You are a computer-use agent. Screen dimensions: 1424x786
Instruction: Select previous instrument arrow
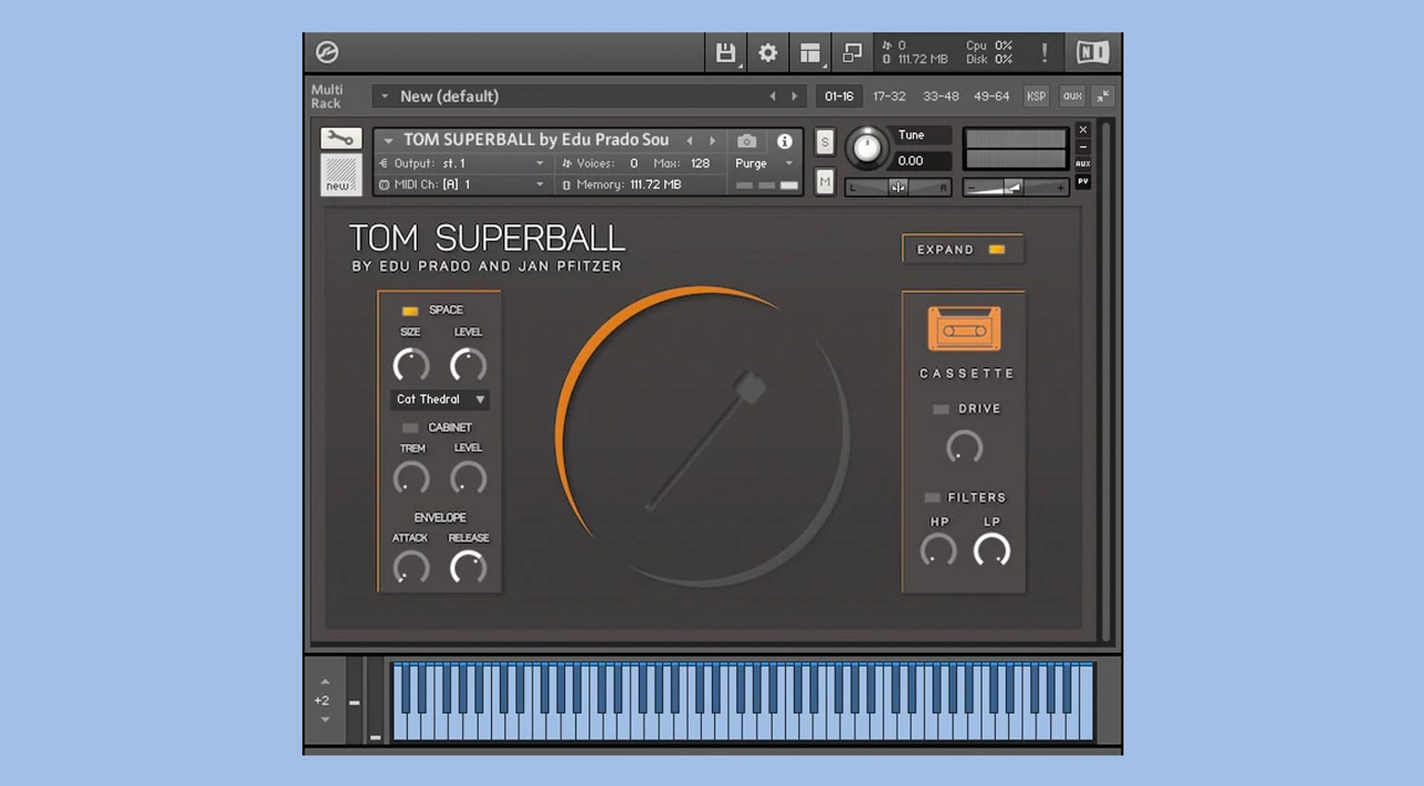click(690, 141)
